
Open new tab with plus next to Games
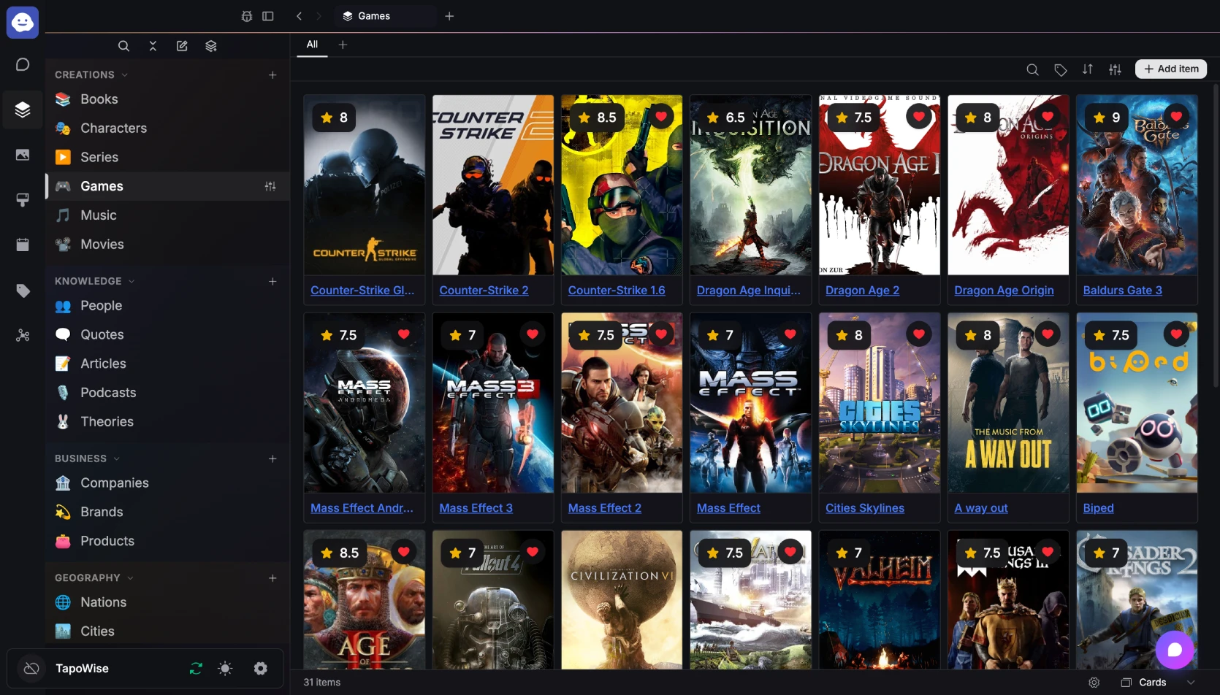tap(449, 16)
